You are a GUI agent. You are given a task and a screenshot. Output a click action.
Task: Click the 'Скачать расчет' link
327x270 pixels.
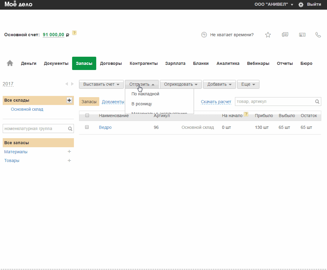pyautogui.click(x=216, y=102)
